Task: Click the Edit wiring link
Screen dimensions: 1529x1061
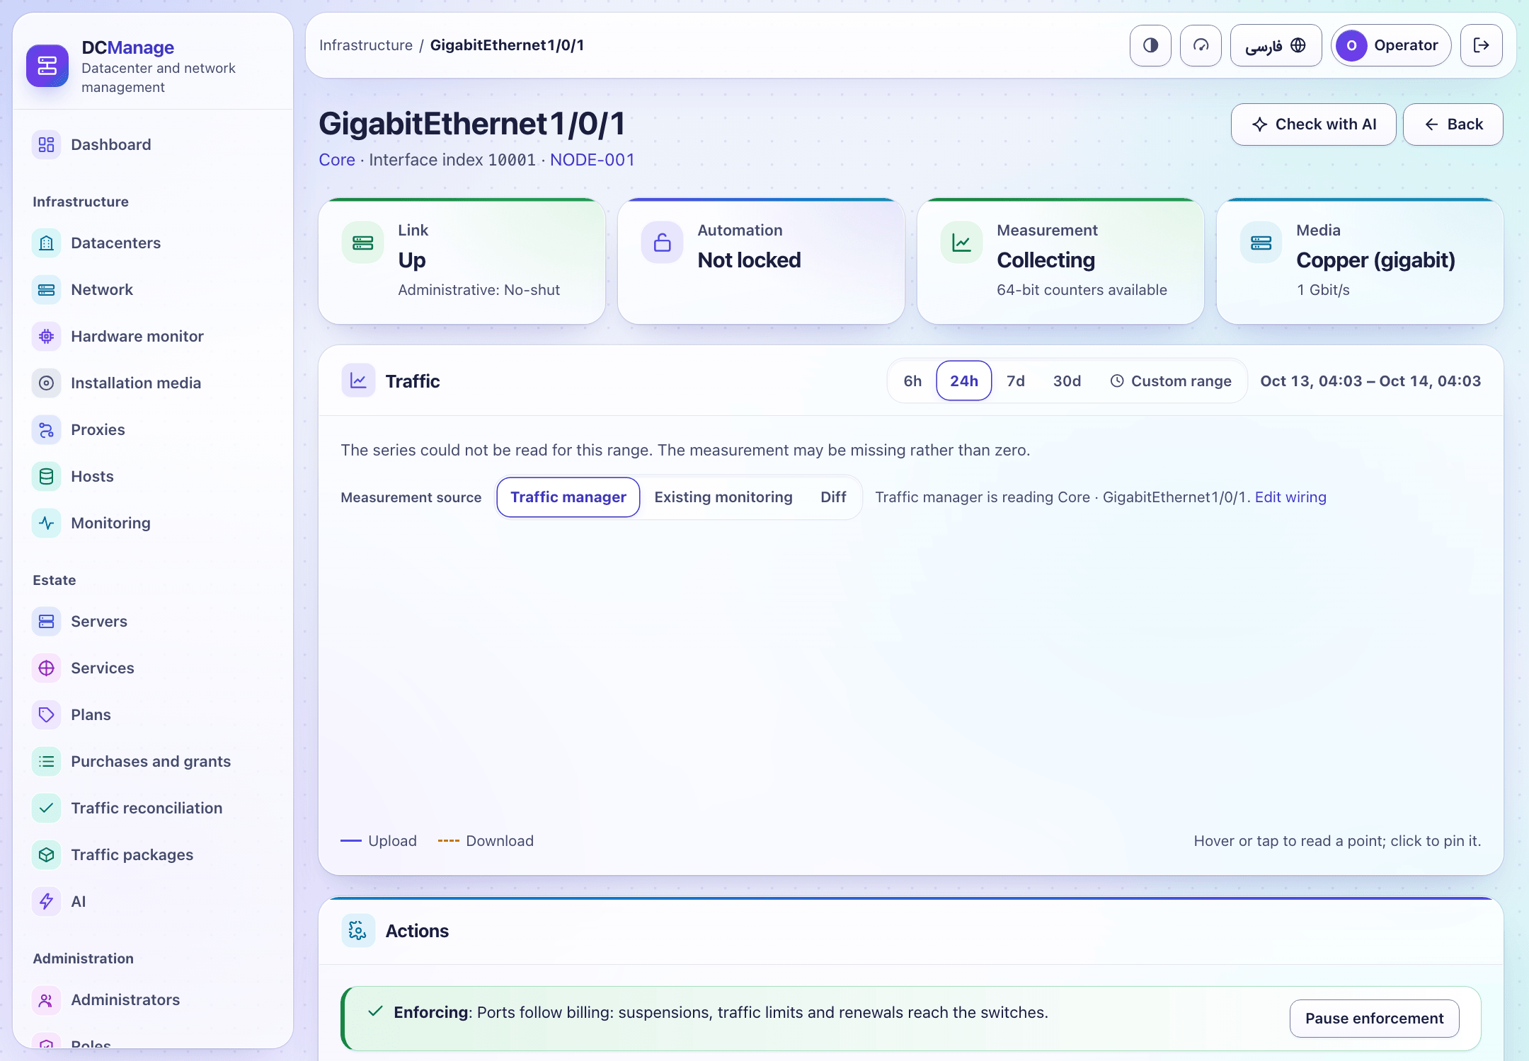Action: point(1290,497)
